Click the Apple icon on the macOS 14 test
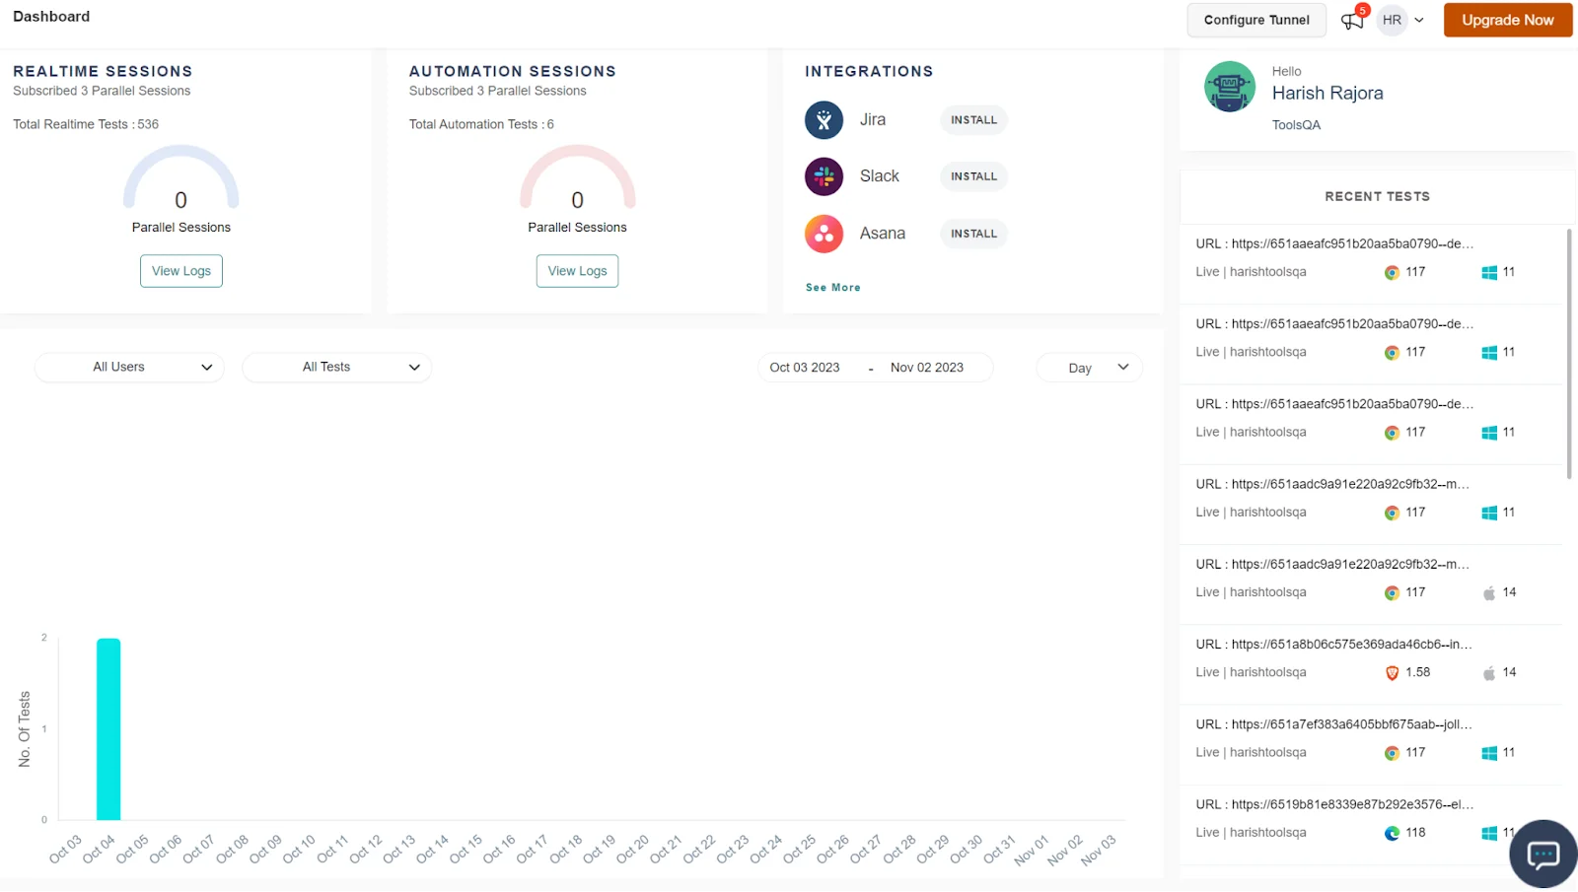The image size is (1578, 892). coord(1489,592)
